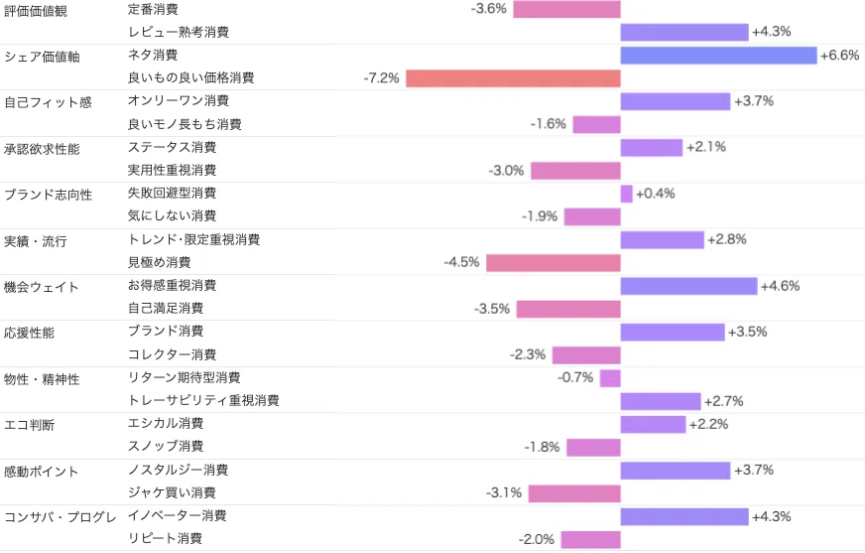Click the 定番消費 -3.6% bar

coord(566,9)
